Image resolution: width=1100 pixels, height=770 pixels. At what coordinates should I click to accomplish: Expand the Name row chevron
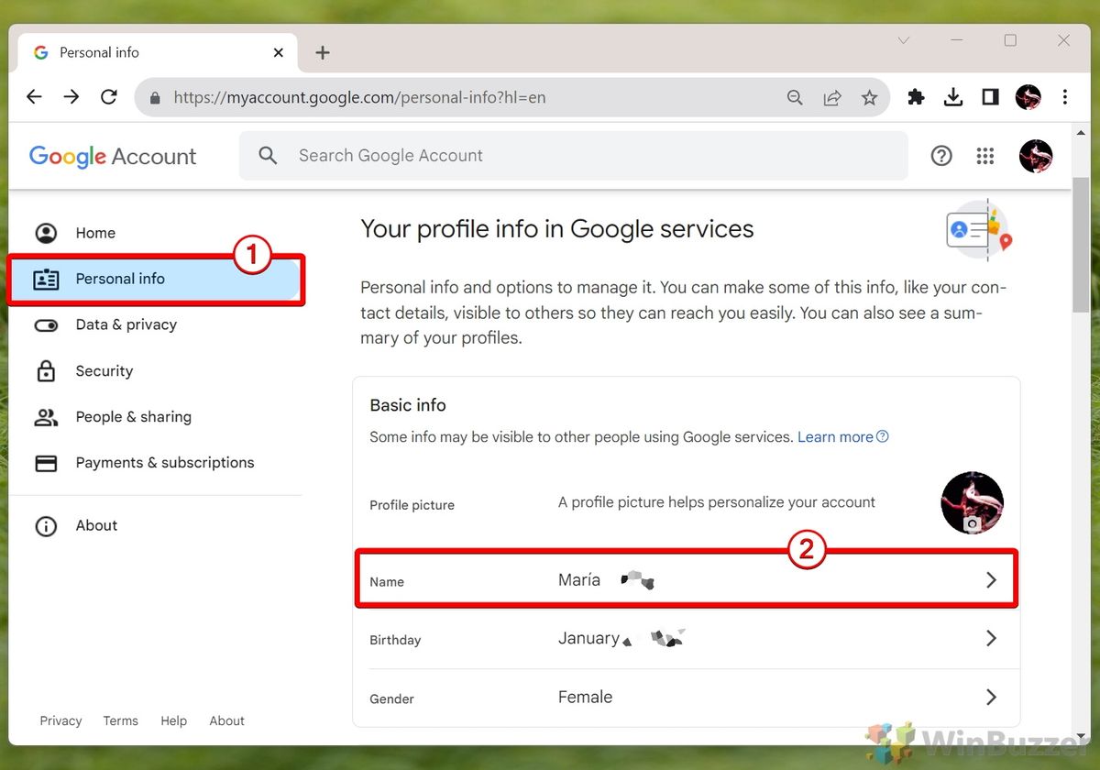click(x=991, y=580)
